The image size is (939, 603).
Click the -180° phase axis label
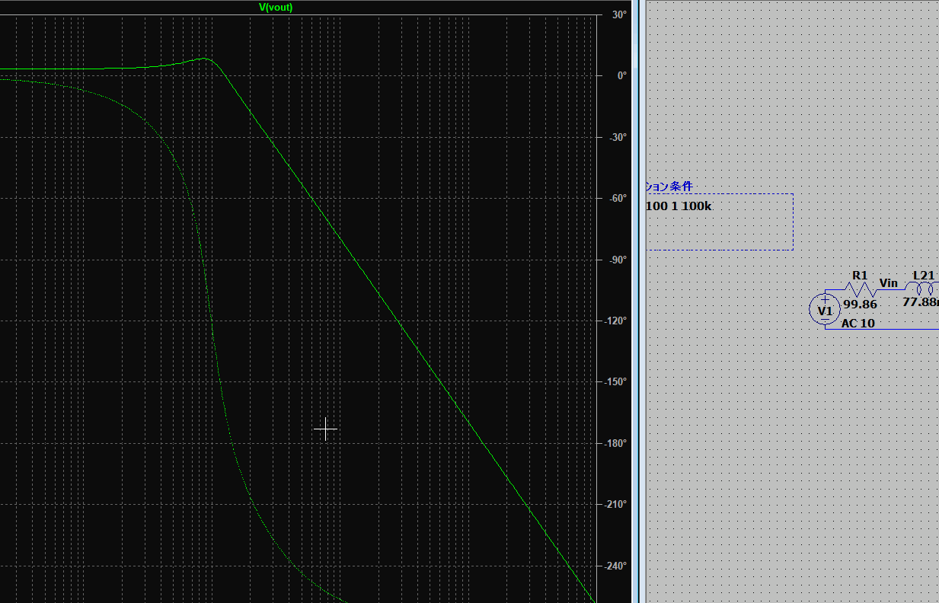click(x=615, y=443)
